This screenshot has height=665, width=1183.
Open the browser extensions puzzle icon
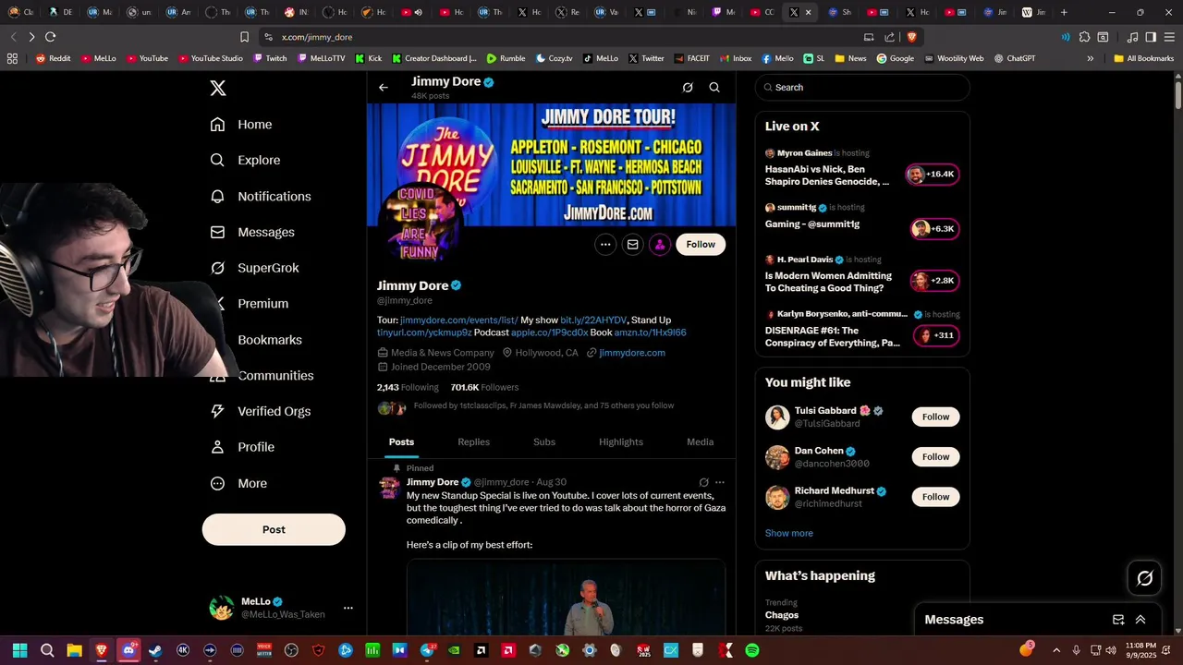point(1084,37)
